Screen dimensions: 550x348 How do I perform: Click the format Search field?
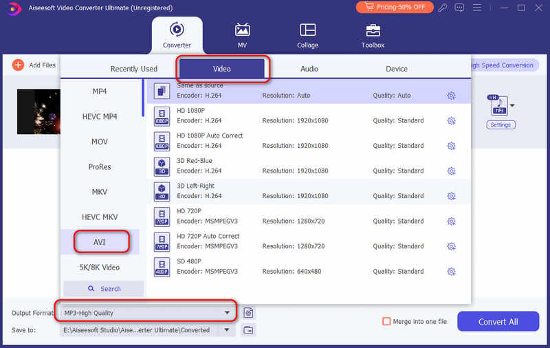pyautogui.click(x=104, y=289)
